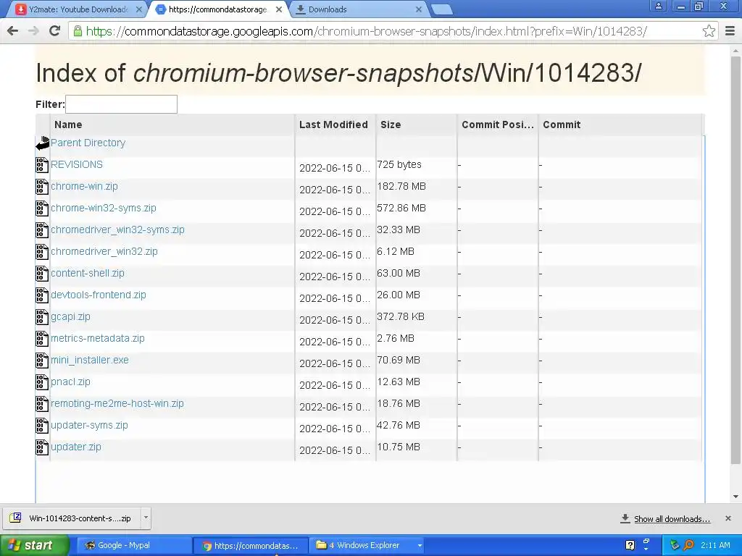Switch to Google - Mypal taskbar window
The width and height of the screenshot is (742, 556).
click(x=134, y=545)
